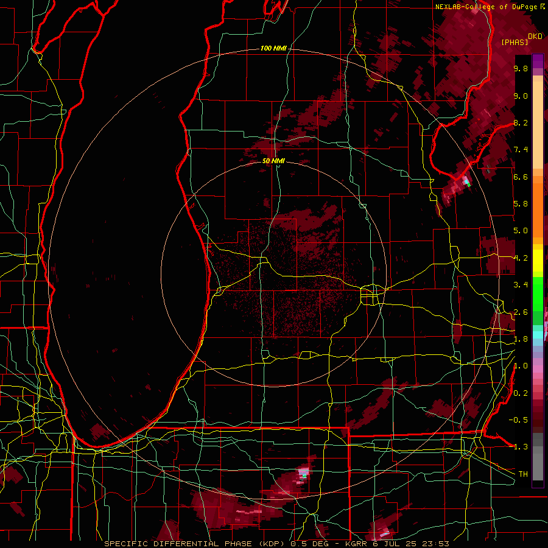
Task: Click the 100 NMI range ring label
Action: (x=273, y=48)
